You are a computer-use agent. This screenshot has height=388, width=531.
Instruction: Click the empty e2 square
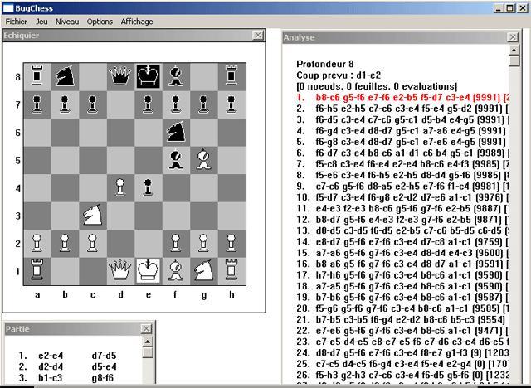[x=148, y=244]
